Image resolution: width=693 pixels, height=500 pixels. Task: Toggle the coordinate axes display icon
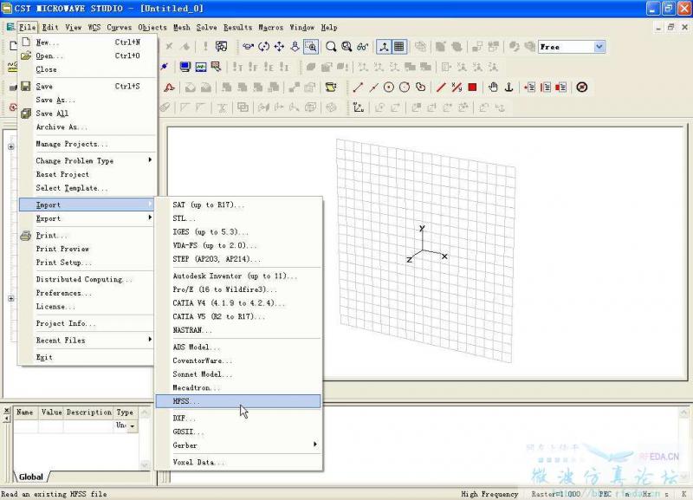[384, 47]
